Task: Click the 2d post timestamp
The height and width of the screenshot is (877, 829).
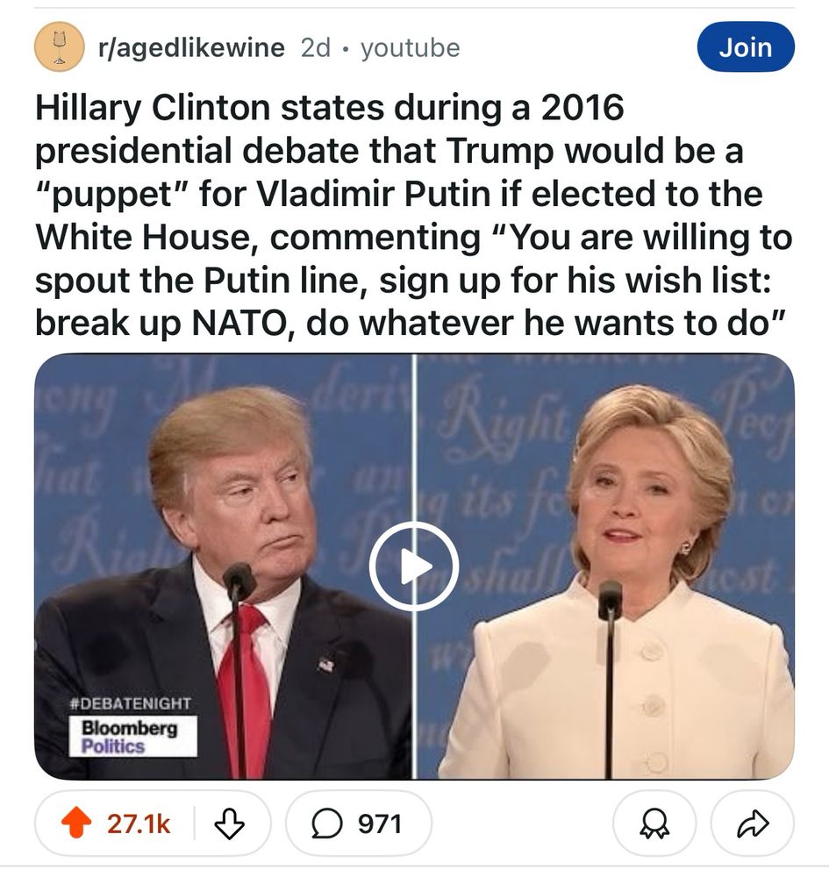Action: (316, 47)
